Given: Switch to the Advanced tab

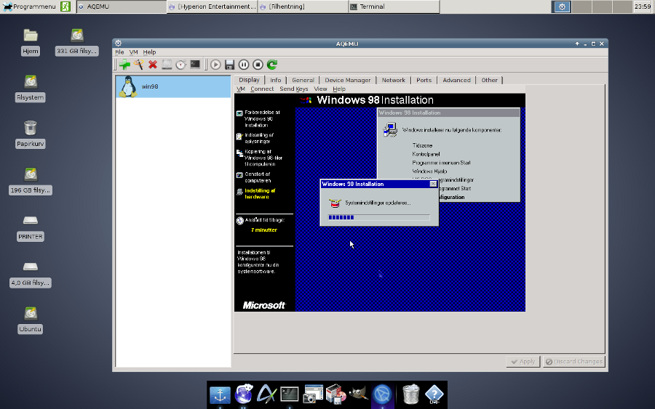Looking at the screenshot, I should [456, 80].
